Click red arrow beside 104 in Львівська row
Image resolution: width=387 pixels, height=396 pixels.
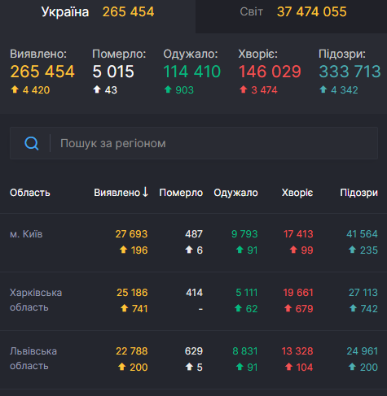[x=288, y=367]
